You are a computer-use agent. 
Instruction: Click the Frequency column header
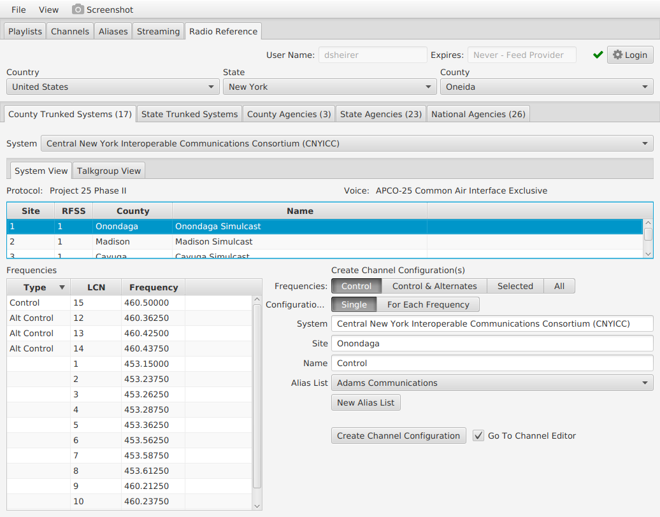[x=153, y=287]
